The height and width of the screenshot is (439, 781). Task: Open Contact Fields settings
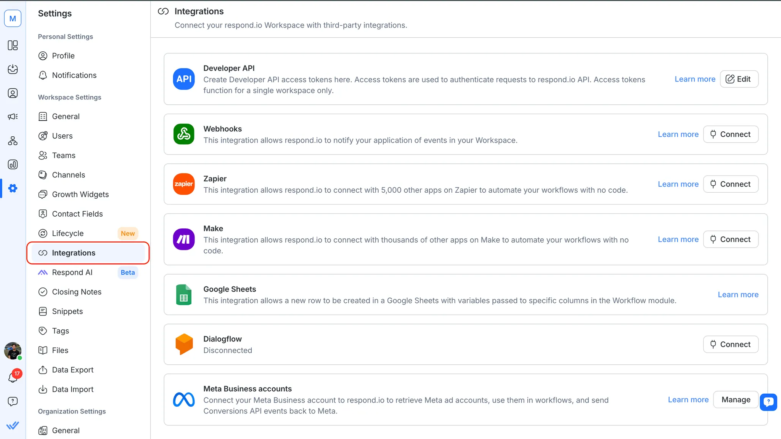(77, 214)
